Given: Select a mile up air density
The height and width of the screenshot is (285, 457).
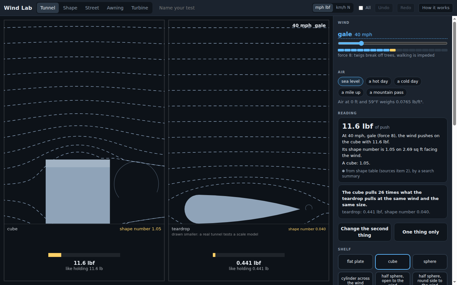Looking at the screenshot, I should pos(351,93).
